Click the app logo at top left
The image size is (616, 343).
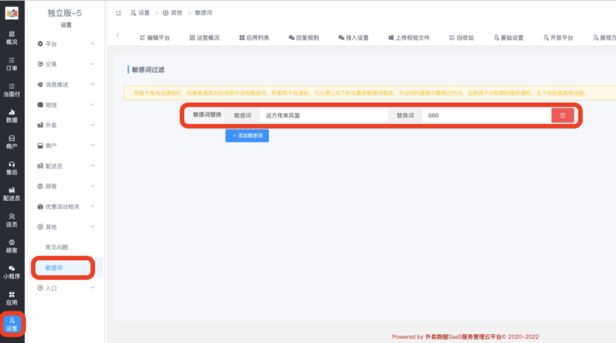[x=12, y=13]
